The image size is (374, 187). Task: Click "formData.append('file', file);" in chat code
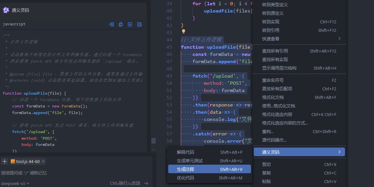[x=47, y=113]
